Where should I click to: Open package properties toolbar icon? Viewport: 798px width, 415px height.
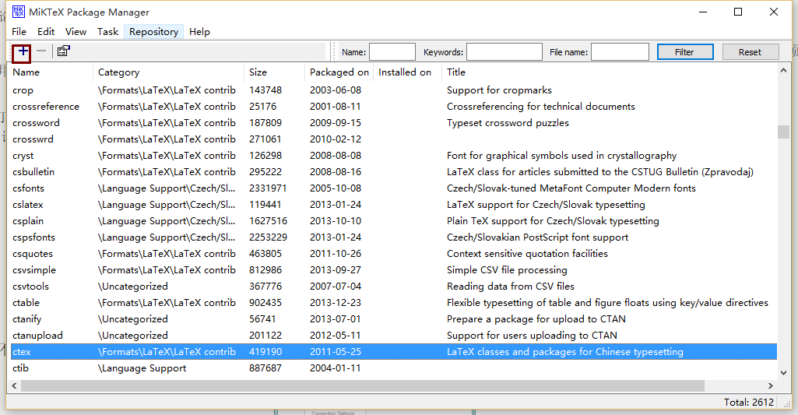(x=64, y=51)
